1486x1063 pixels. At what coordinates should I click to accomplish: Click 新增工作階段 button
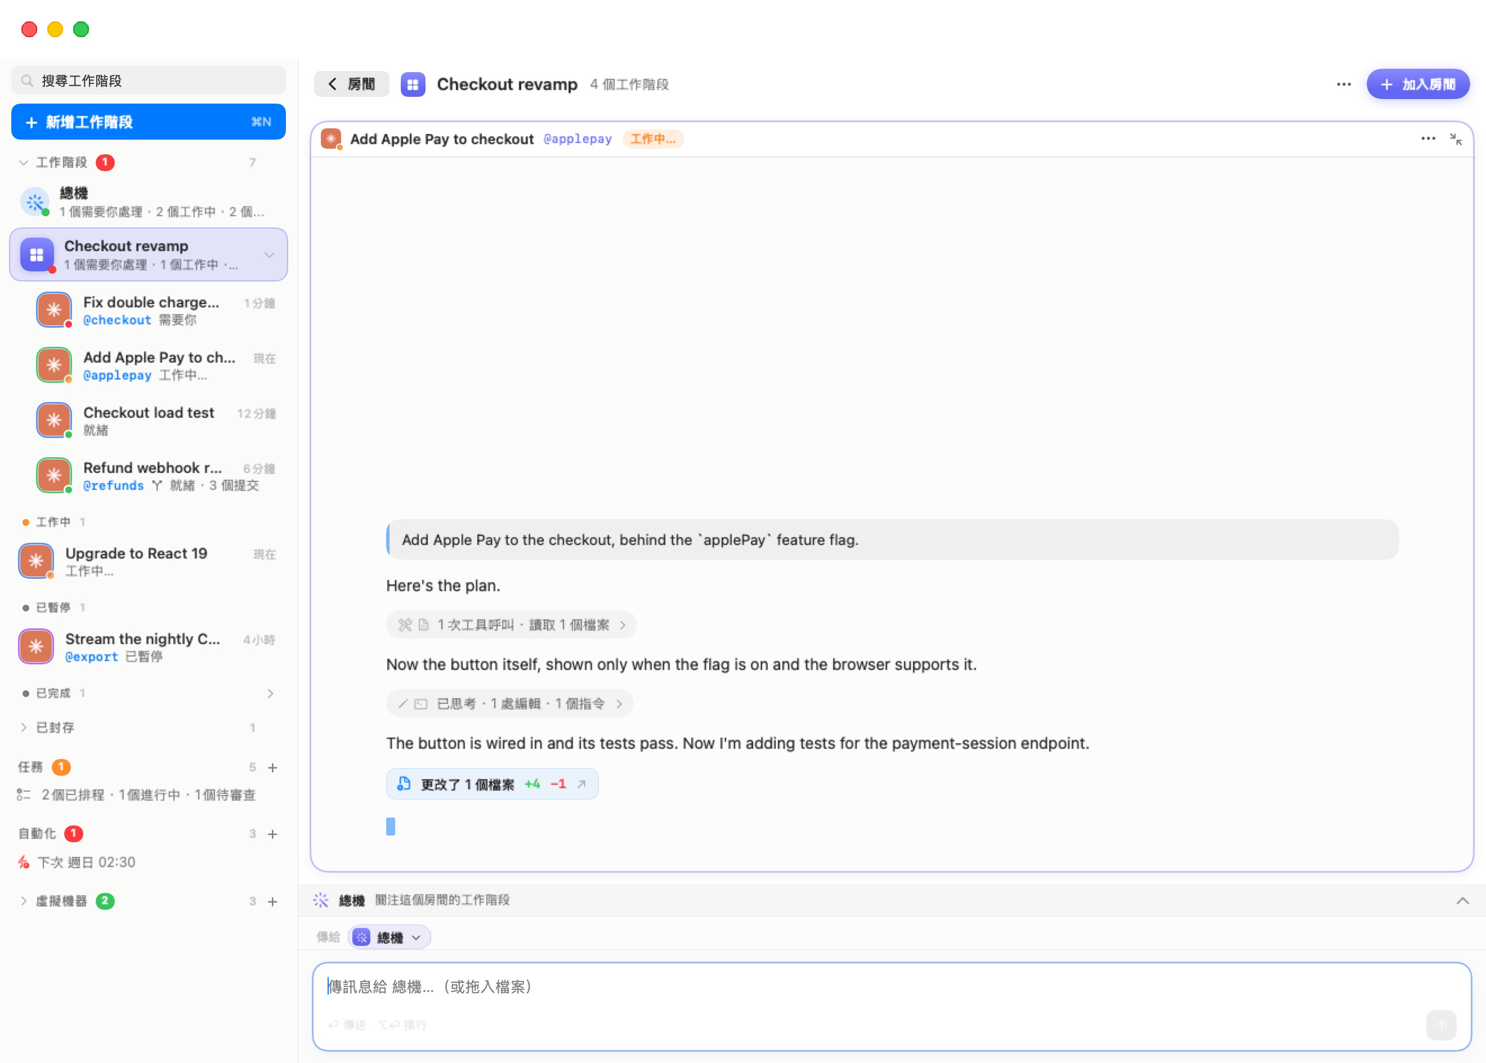point(149,122)
